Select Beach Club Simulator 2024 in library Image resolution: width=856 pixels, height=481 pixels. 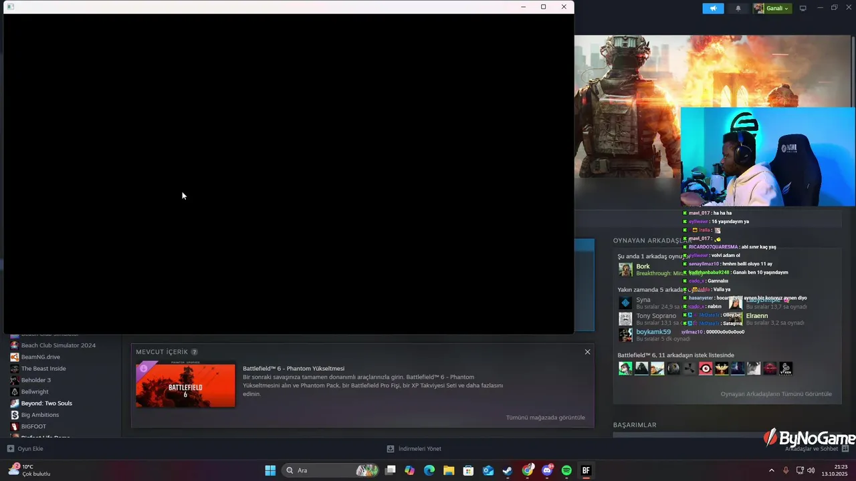tap(58, 345)
